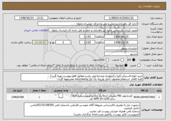The height and width of the screenshot is (121, 171).
Task: Click the توضیحات خریدار text box
Action: pos(82,109)
